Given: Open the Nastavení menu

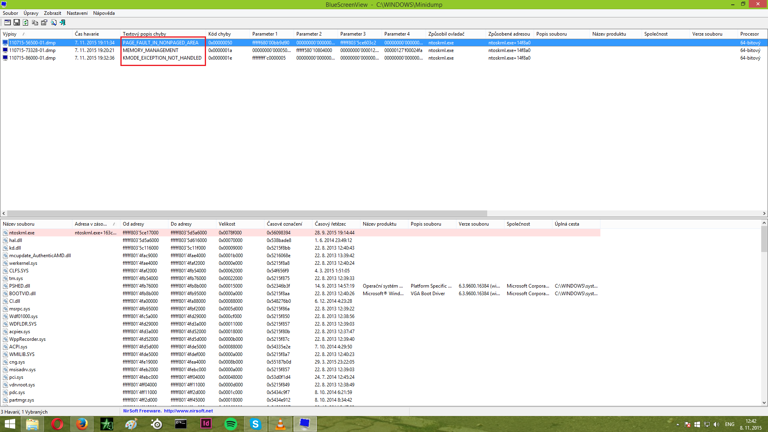Looking at the screenshot, I should tap(77, 13).
